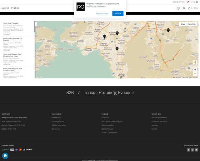
Task: Click the store pin above Ilioupoli
Action: [117, 49]
